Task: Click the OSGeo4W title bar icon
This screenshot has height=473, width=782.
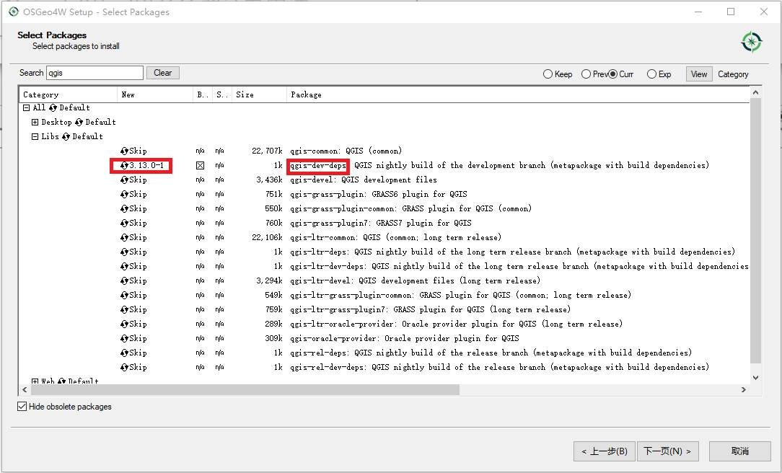Action: click(14, 12)
